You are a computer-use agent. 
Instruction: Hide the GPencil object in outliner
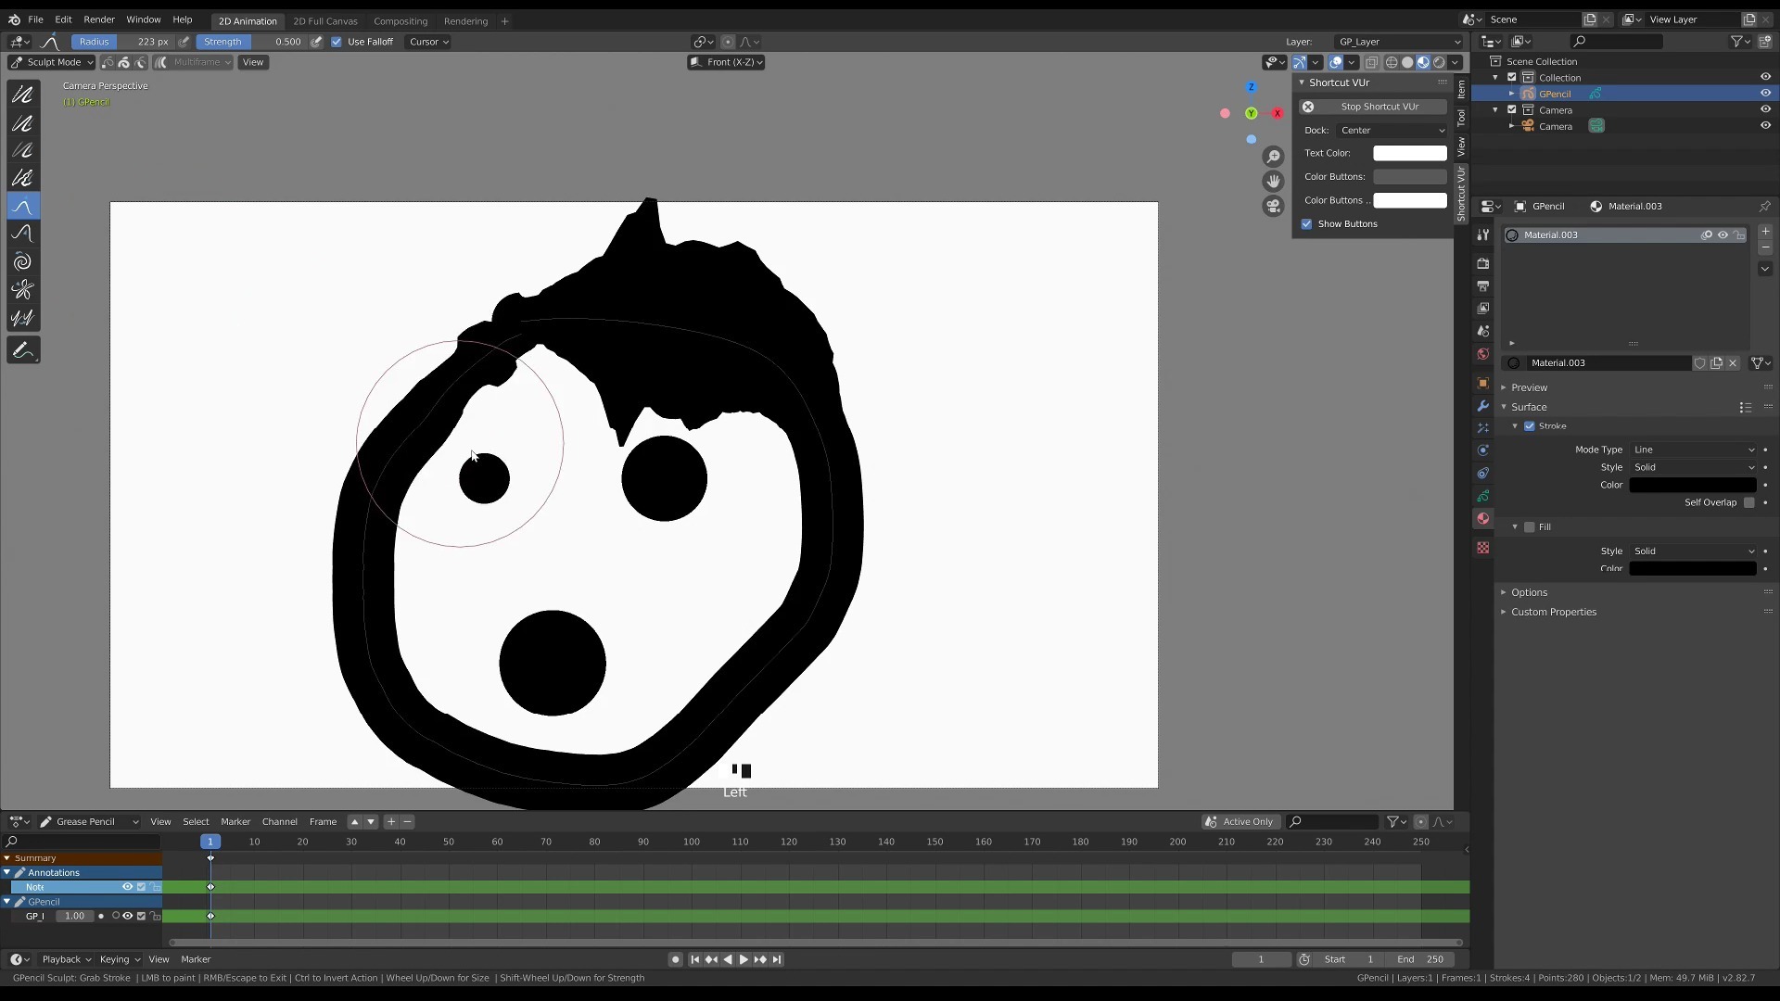click(1764, 94)
